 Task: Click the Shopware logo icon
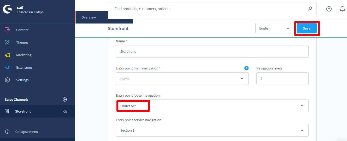click(x=7, y=9)
